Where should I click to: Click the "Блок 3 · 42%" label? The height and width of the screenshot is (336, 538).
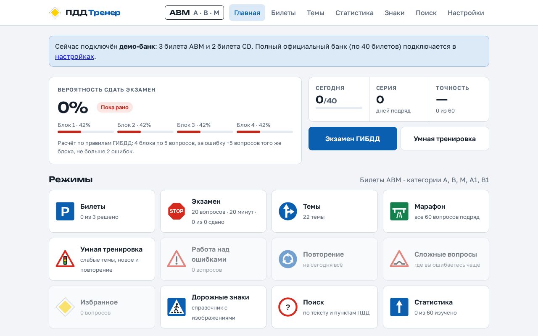[x=194, y=125]
